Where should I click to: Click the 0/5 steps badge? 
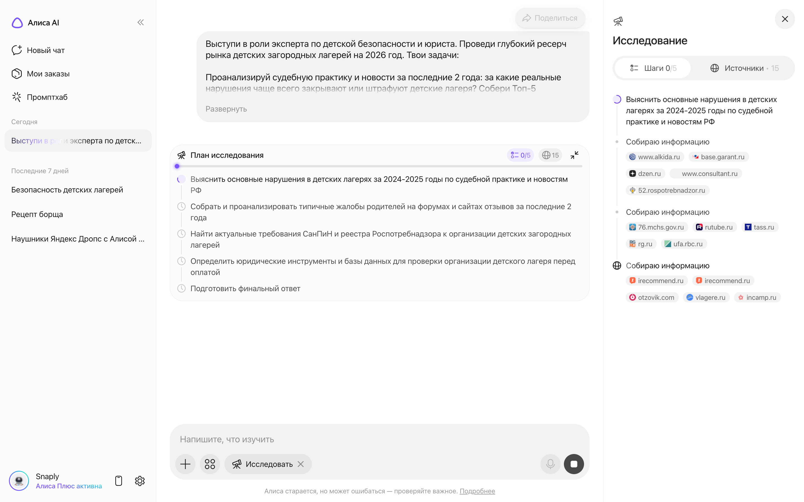click(521, 155)
